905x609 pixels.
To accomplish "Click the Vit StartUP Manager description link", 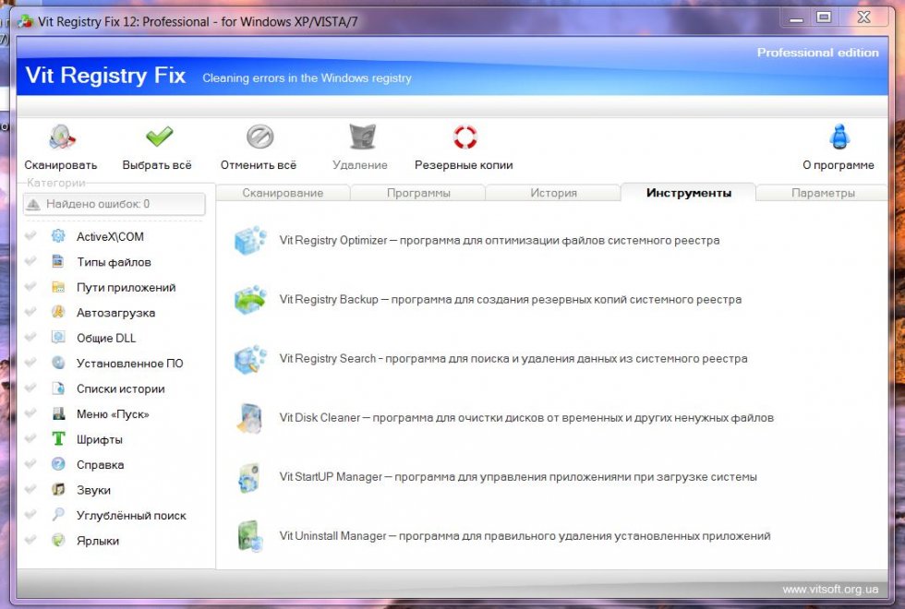I will pyautogui.click(x=518, y=477).
